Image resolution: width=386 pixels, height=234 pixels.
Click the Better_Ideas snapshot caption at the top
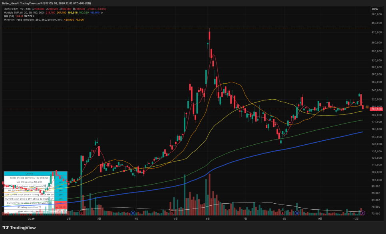tap(47, 3)
